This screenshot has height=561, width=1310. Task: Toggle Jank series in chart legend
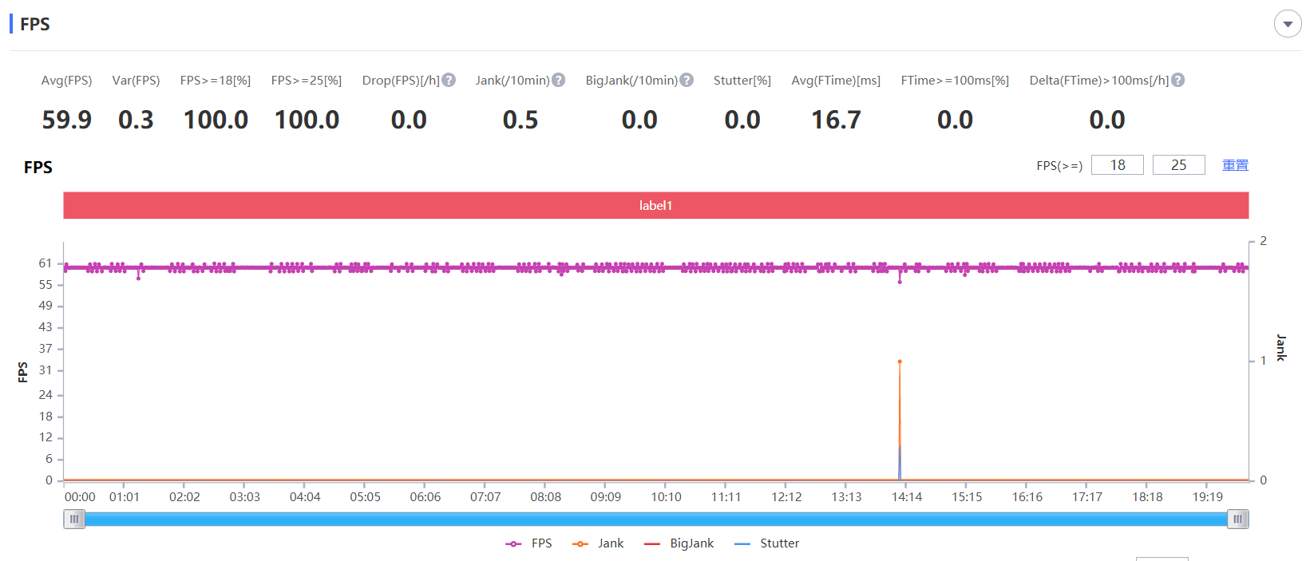click(598, 543)
